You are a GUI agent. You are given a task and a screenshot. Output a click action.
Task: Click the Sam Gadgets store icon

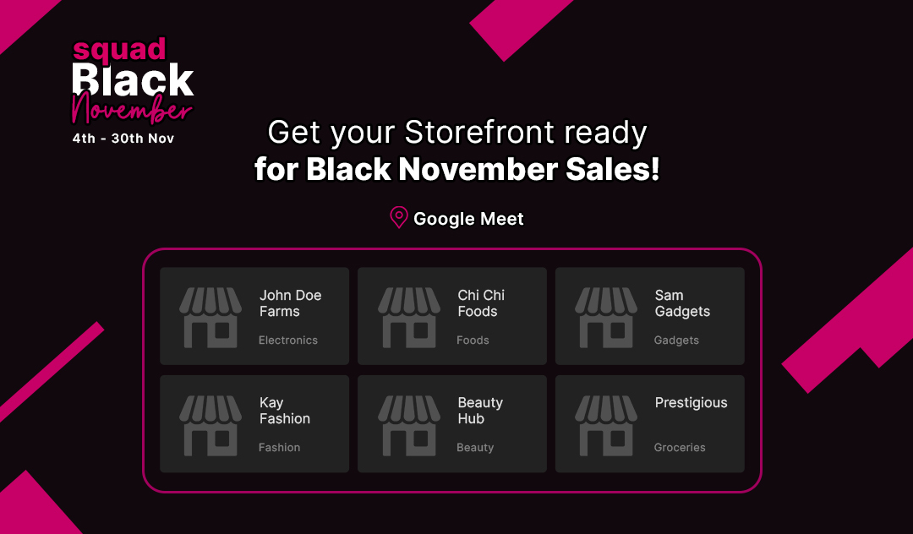(606, 317)
